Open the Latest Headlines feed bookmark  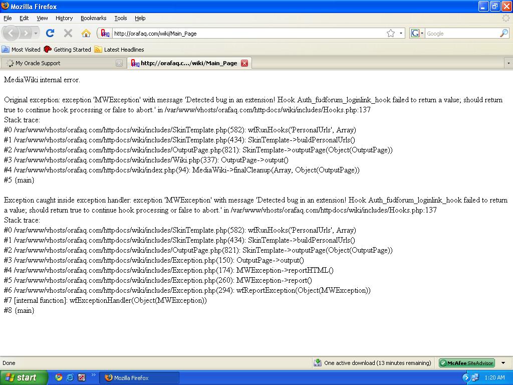[x=119, y=50]
